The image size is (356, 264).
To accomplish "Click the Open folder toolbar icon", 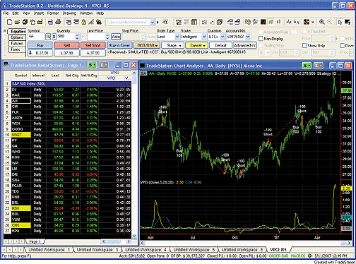I will point(17,22).
